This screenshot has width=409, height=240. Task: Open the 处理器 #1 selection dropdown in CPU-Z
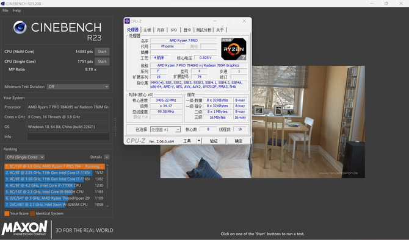(165, 129)
